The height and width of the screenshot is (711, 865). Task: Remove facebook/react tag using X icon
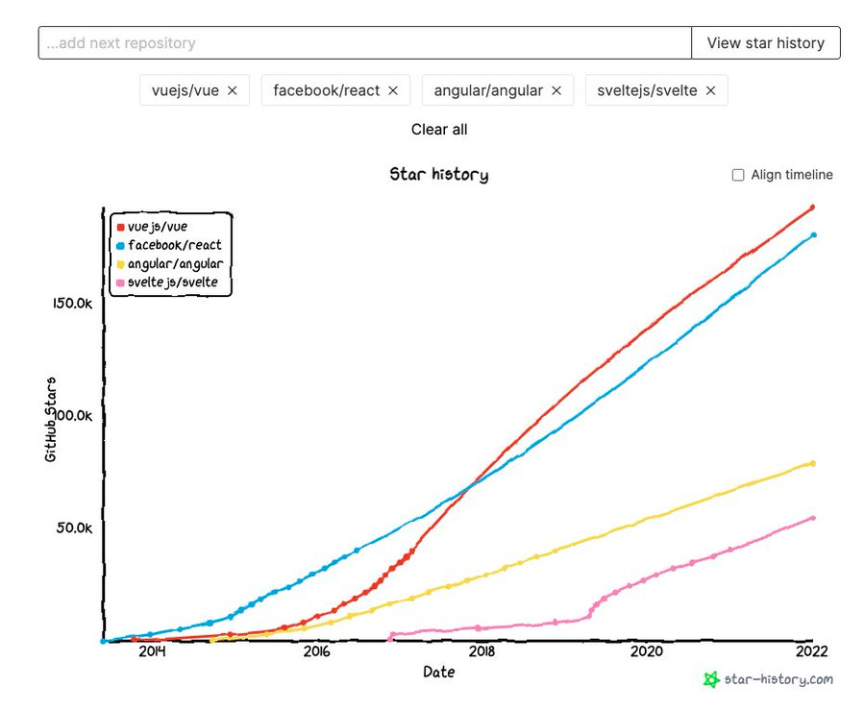tap(393, 90)
